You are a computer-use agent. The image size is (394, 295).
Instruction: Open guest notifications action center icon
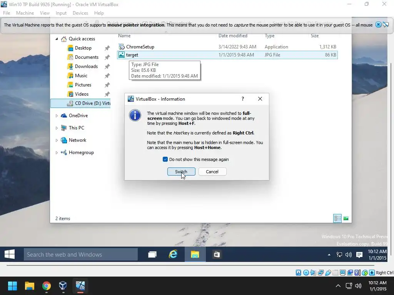[359, 255]
